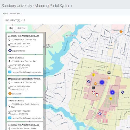The image size is (130, 130).
Task: Click the black AA marker near W College Ave
Action: coord(109,73)
